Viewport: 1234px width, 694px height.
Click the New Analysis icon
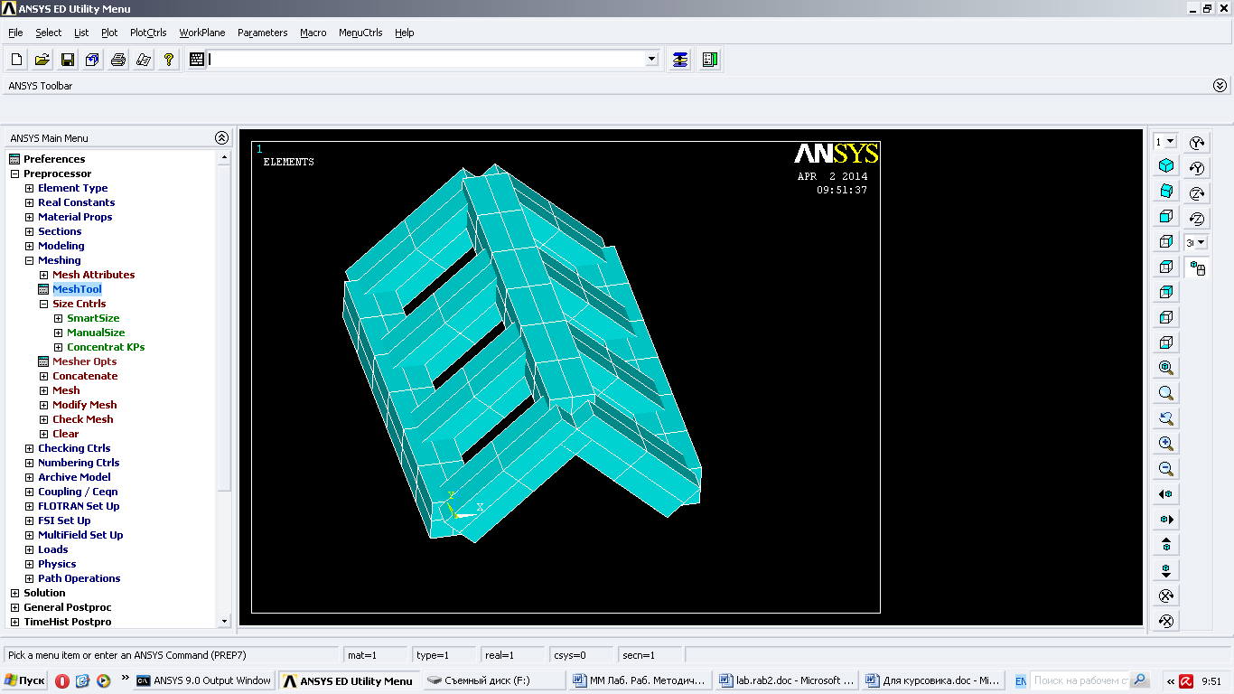pyautogui.click(x=17, y=60)
